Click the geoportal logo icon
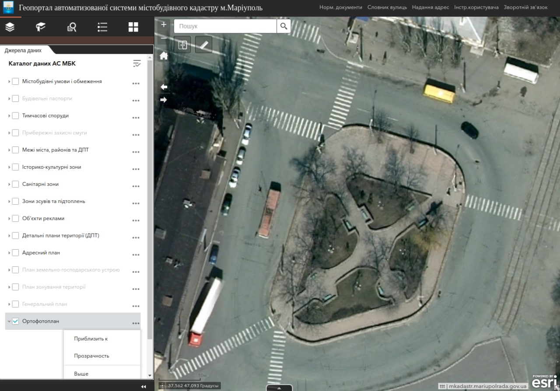This screenshot has width=560, height=391. [8, 8]
